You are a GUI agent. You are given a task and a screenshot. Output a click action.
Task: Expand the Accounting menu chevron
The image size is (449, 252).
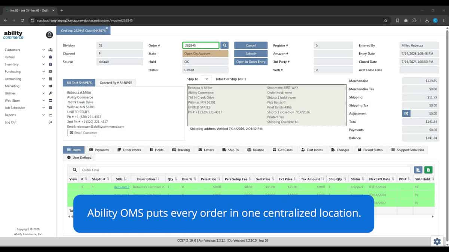[43, 79]
